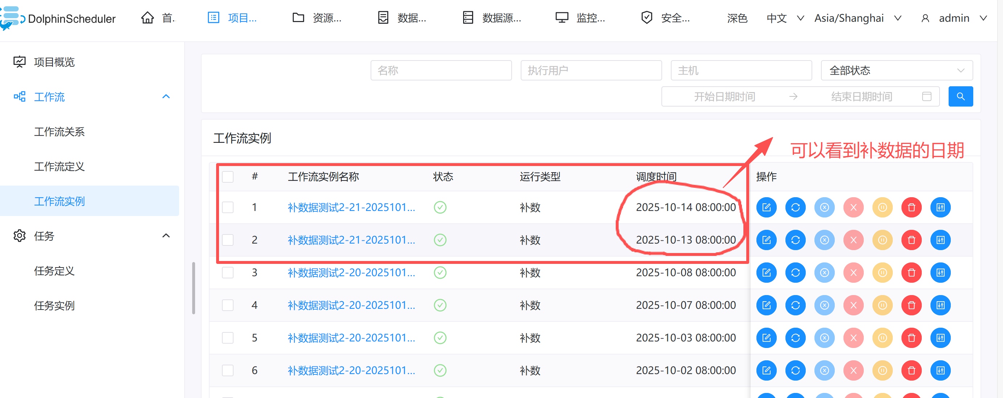Open first 补数据测试2-21 instance link

click(351, 207)
